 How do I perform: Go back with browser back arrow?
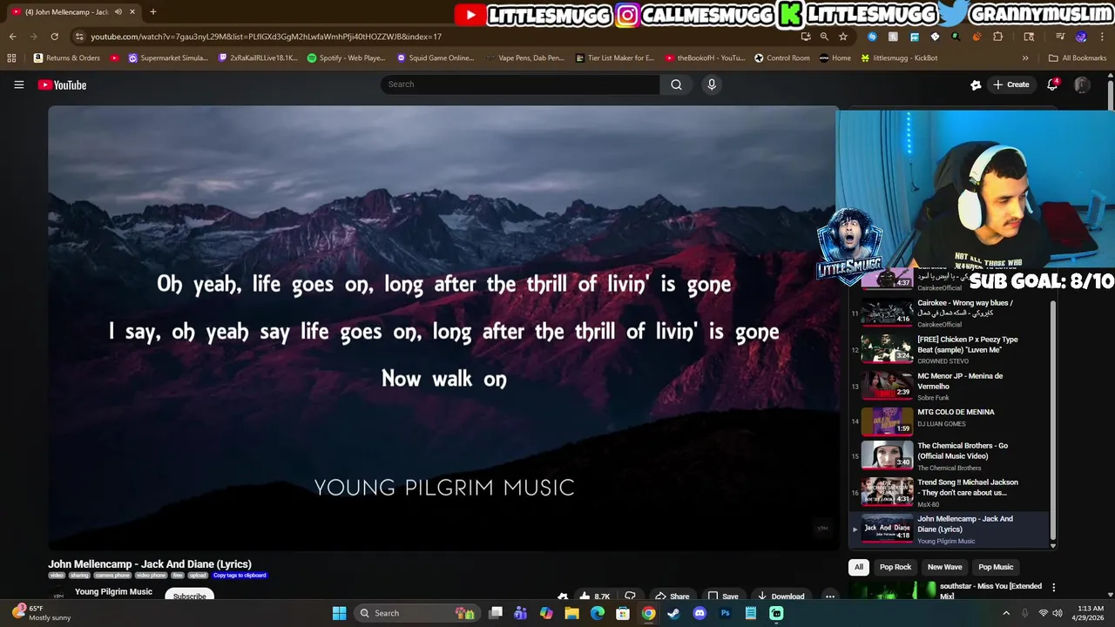pyautogui.click(x=12, y=37)
